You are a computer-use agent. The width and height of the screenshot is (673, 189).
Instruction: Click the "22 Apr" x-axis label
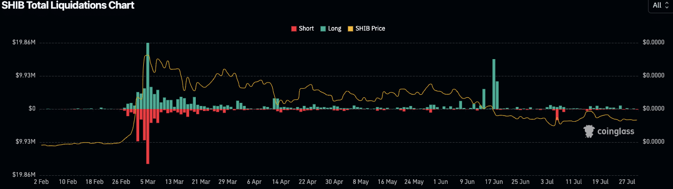click(307, 181)
